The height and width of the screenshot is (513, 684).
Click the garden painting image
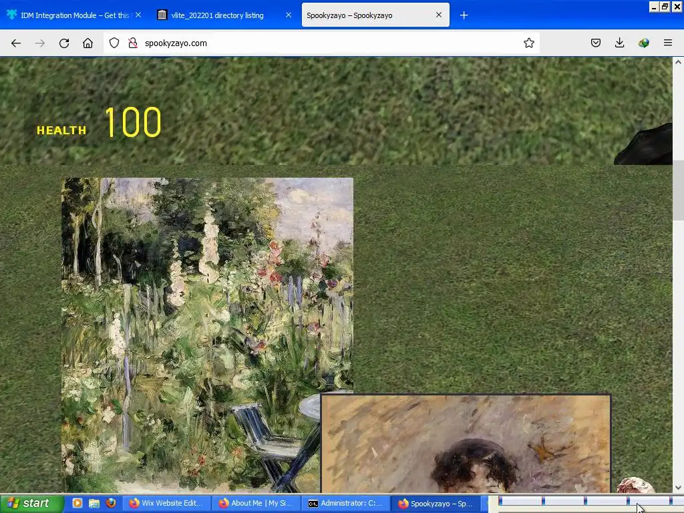(207, 335)
